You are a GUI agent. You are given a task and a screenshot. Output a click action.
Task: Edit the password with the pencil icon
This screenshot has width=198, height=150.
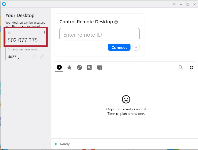click(x=42, y=57)
